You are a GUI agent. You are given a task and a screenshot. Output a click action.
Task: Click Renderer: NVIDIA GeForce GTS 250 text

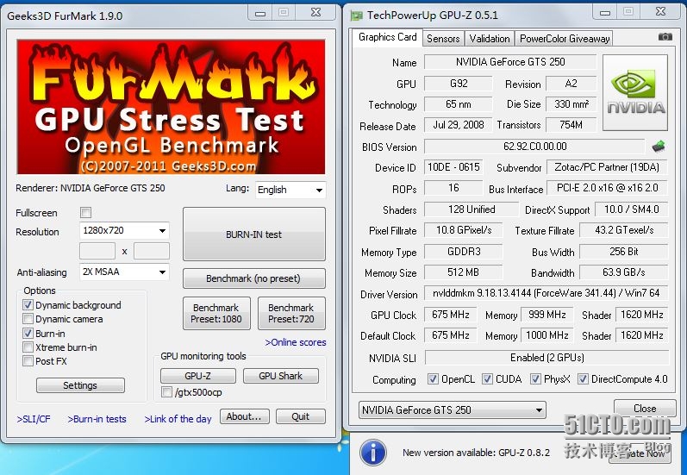pos(91,189)
